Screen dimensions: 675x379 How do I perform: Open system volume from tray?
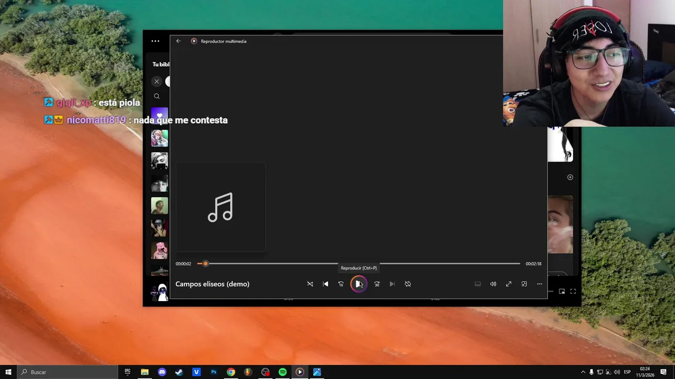click(617, 372)
